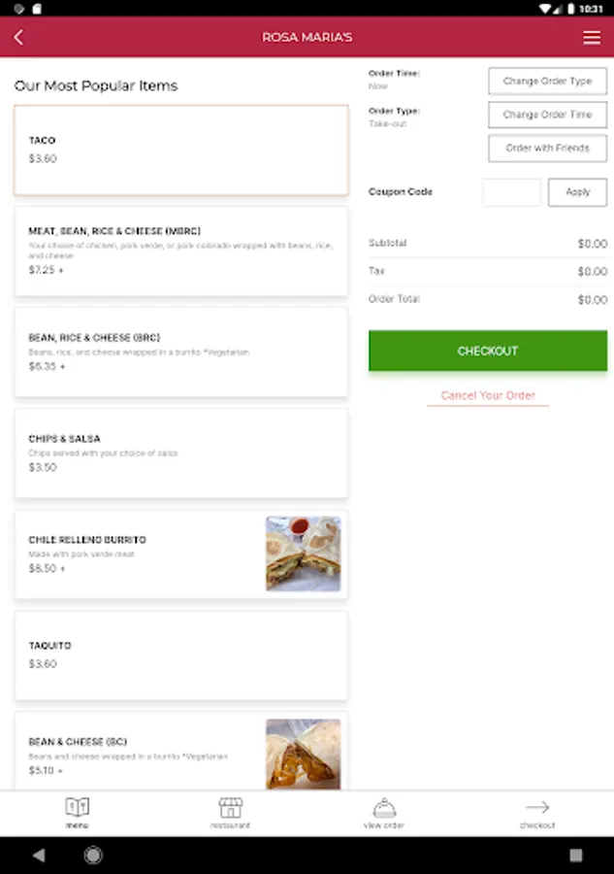This screenshot has height=874, width=614.
Task: Tap the Bean & Cheese burrito thumbnail
Action: tap(304, 754)
